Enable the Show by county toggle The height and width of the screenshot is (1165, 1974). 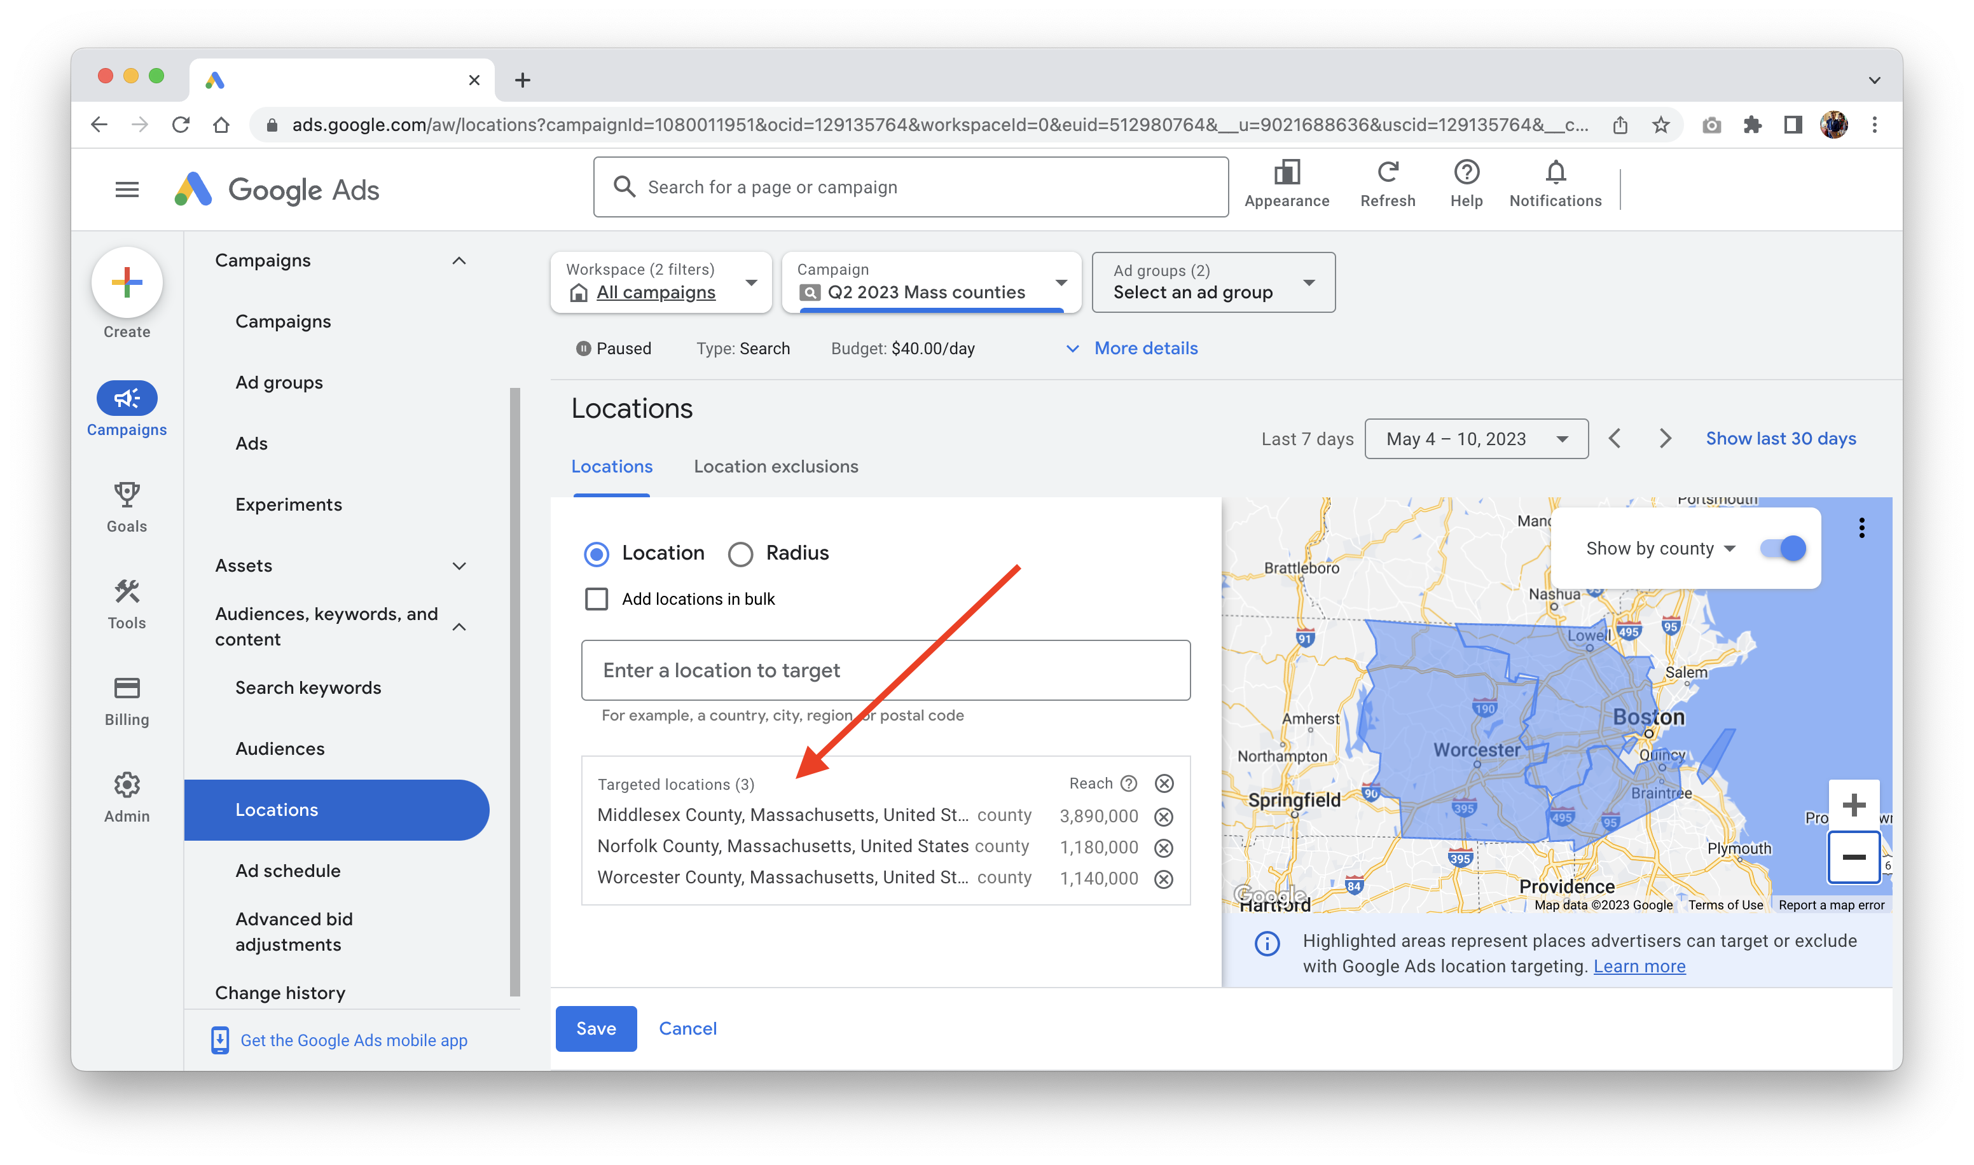pos(1787,548)
